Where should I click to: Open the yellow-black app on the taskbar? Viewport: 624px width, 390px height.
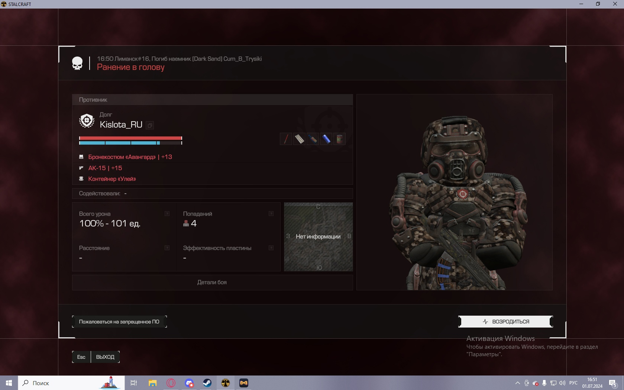click(244, 383)
